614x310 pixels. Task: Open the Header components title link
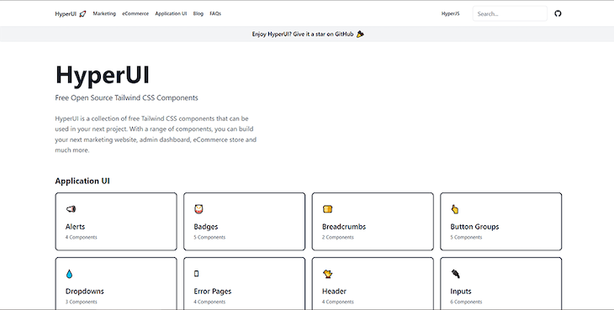click(x=334, y=292)
